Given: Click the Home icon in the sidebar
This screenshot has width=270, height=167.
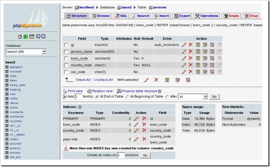Looking at the screenshot, I should 20,37.
